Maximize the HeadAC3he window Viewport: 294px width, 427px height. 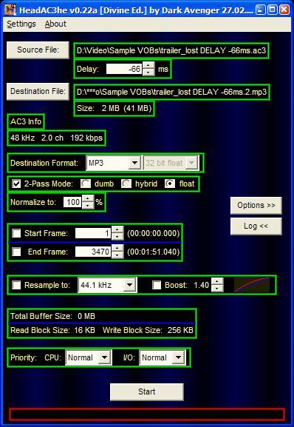[273, 10]
